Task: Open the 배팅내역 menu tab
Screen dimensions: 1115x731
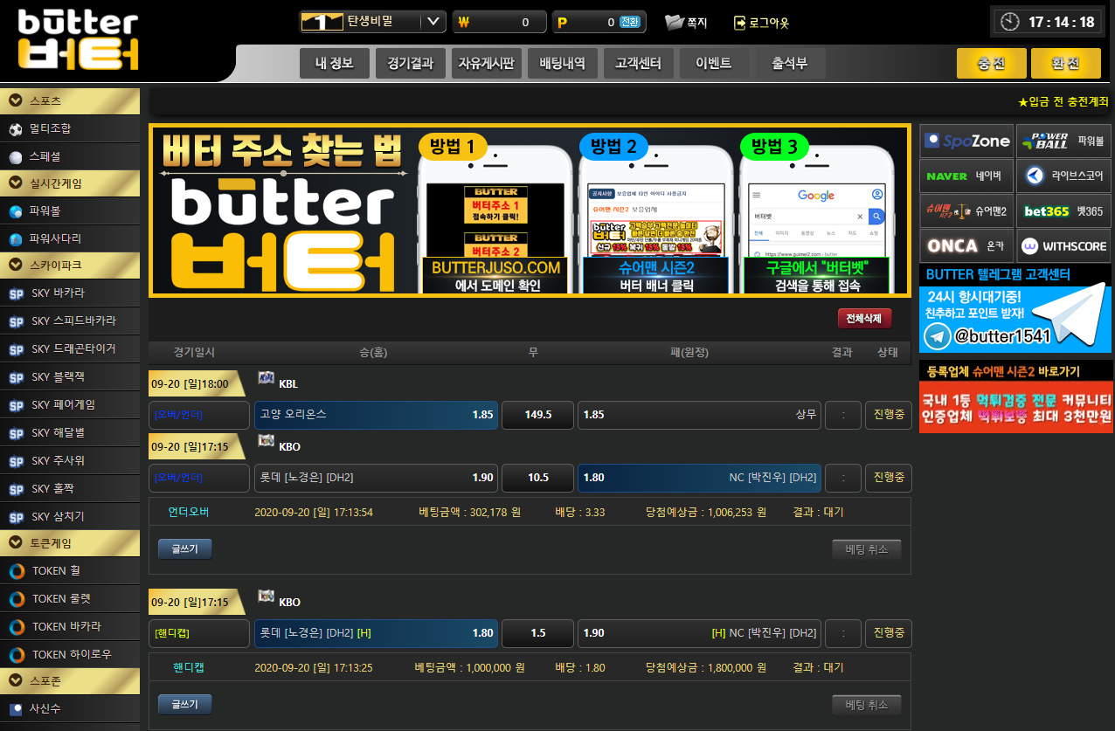Action: click(562, 64)
